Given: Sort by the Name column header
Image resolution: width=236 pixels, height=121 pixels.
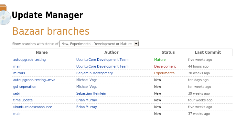Looking at the screenshot, I should [x=42, y=52].
